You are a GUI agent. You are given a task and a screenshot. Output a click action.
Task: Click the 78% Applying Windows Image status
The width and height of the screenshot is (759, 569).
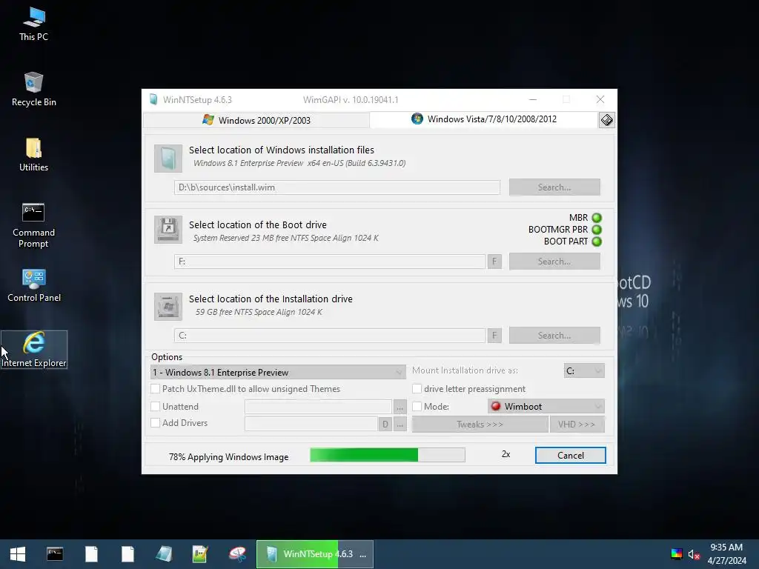tap(228, 456)
